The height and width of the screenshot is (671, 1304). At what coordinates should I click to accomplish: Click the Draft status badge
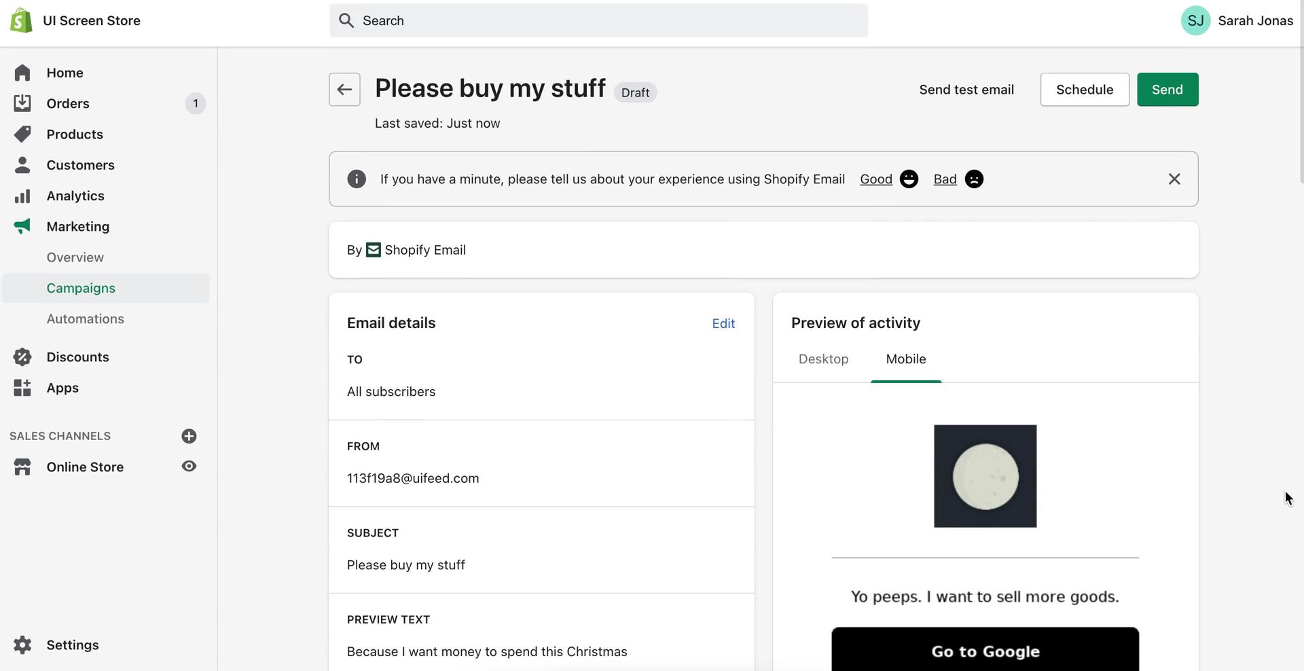635,92
